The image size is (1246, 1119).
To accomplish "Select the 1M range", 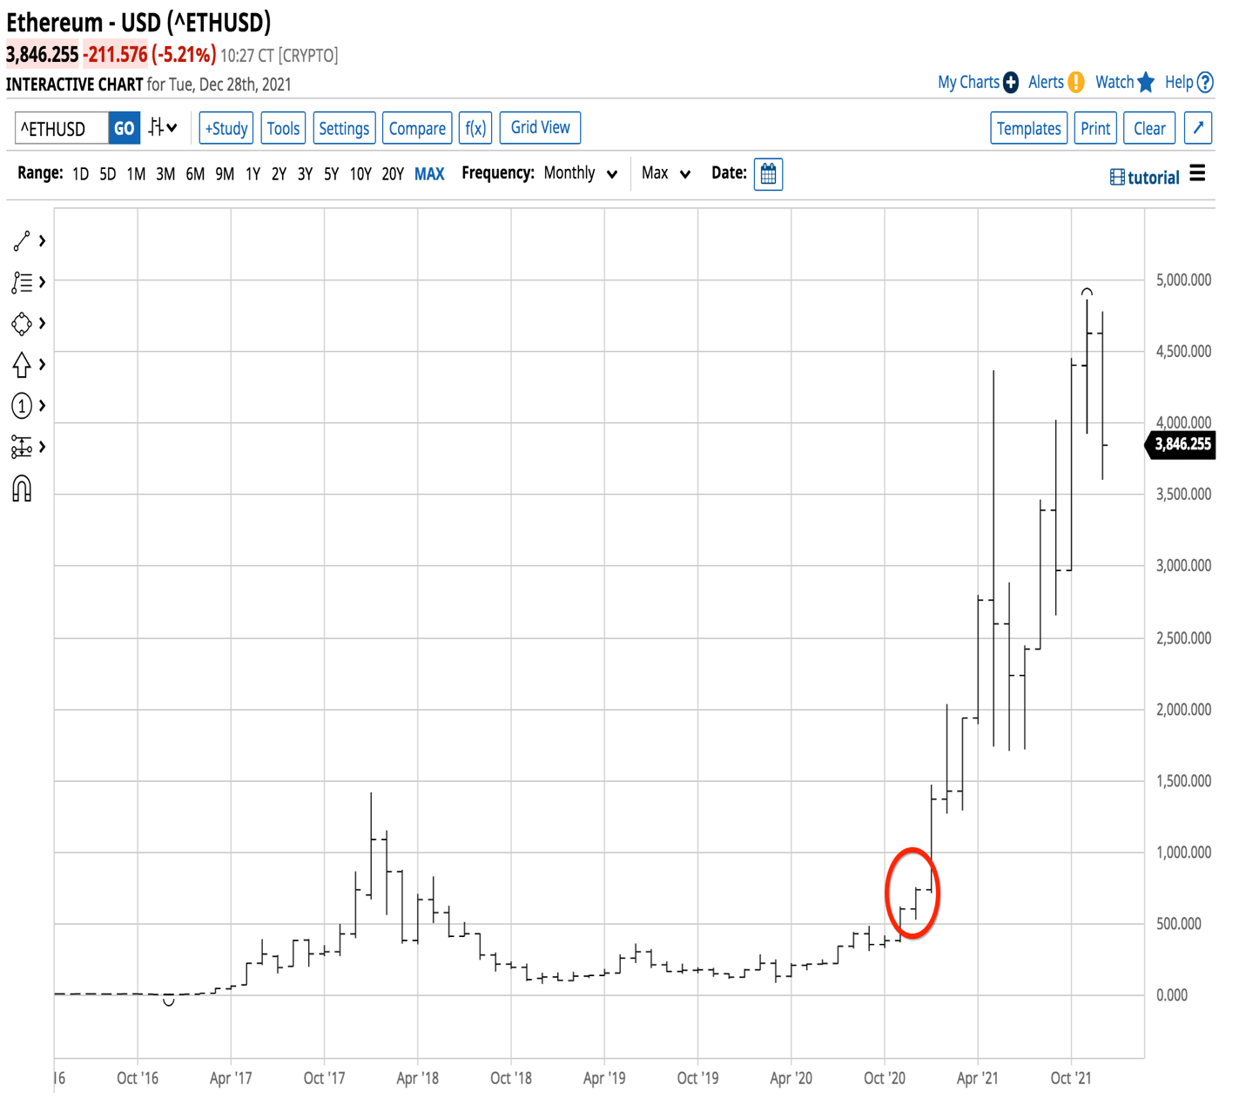I will pos(136,174).
